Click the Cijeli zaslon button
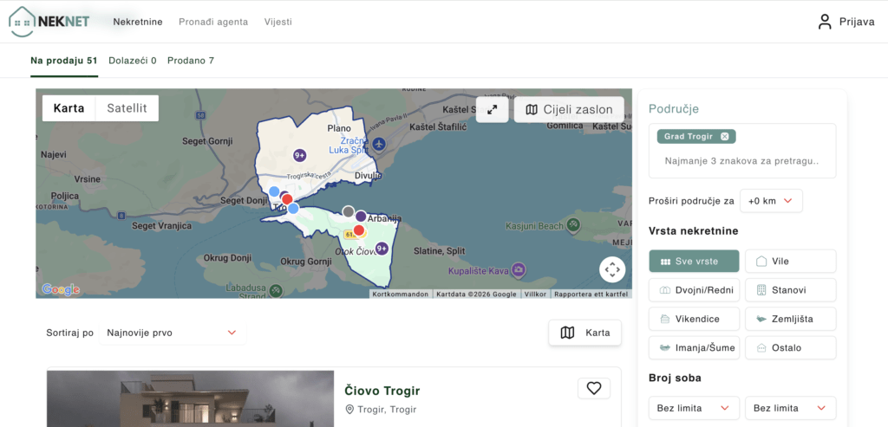The image size is (888, 427). pos(569,110)
